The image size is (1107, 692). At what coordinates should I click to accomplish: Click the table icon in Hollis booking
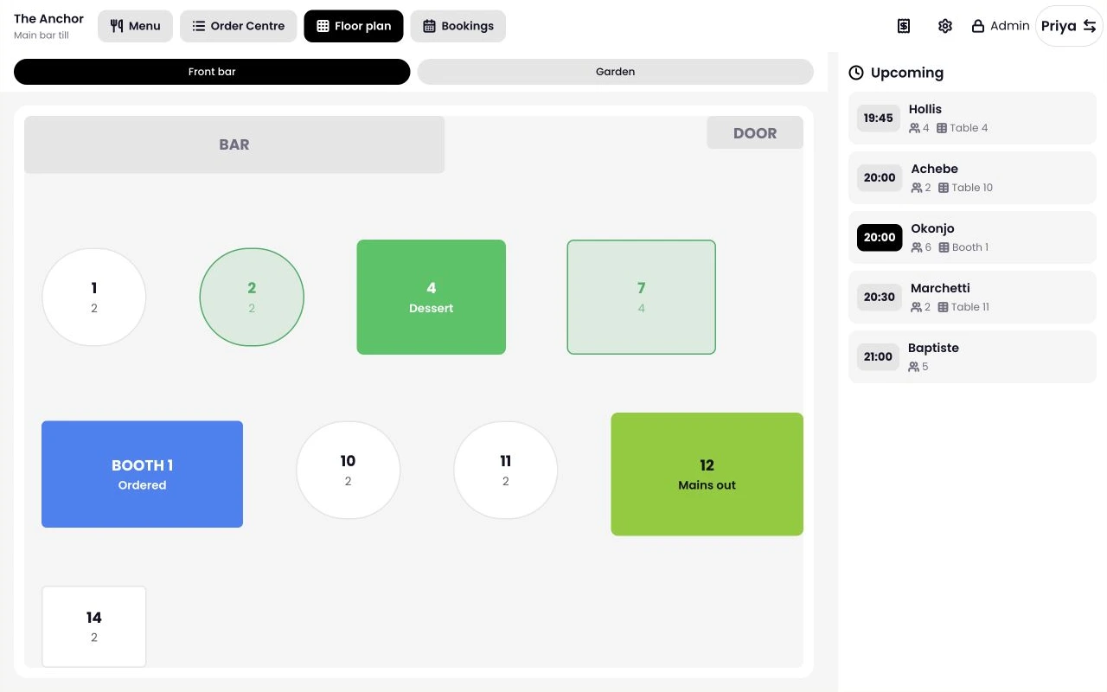click(942, 128)
